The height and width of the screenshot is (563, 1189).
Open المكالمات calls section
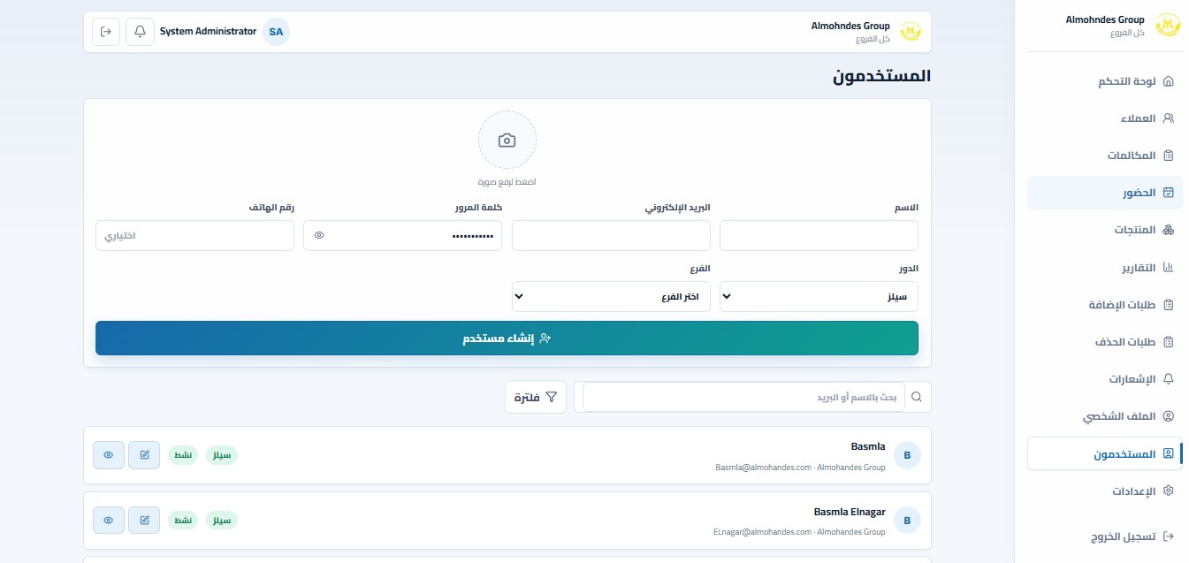[x=1105, y=156]
